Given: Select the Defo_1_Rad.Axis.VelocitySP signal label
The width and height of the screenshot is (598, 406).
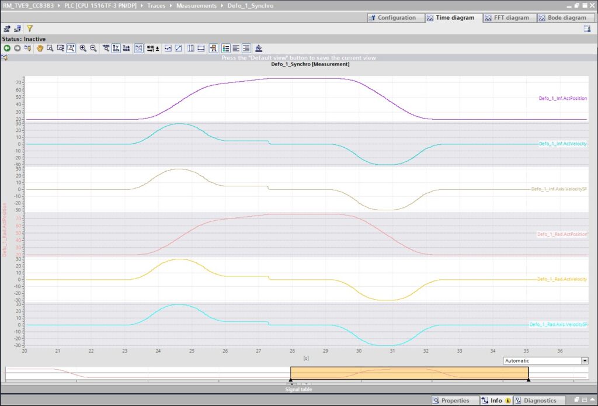Looking at the screenshot, I should pos(558,325).
